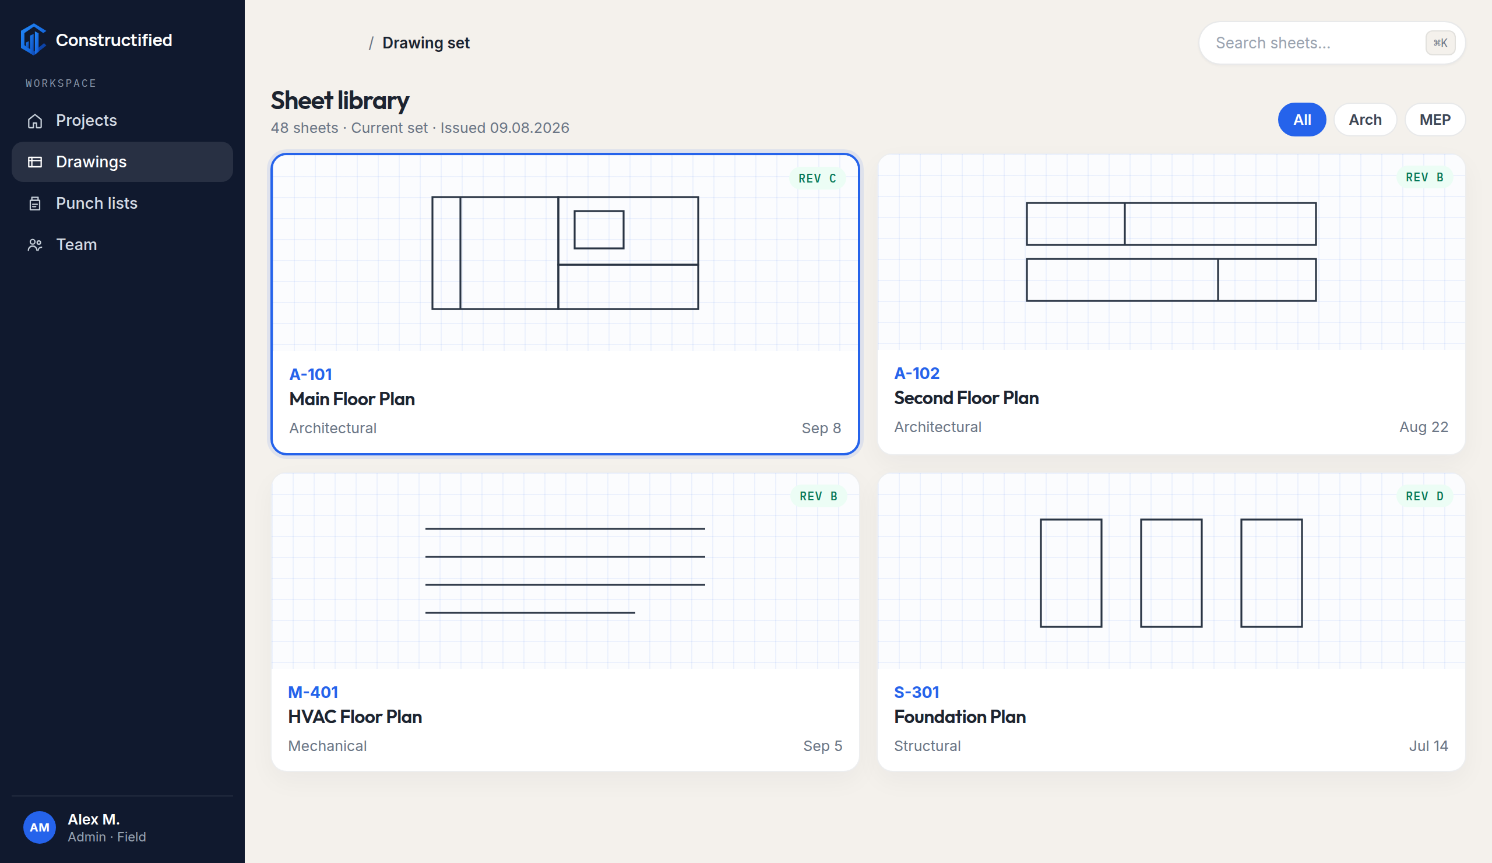Go to Drawings section
Viewport: 1492px width, 863px height.
[122, 162]
